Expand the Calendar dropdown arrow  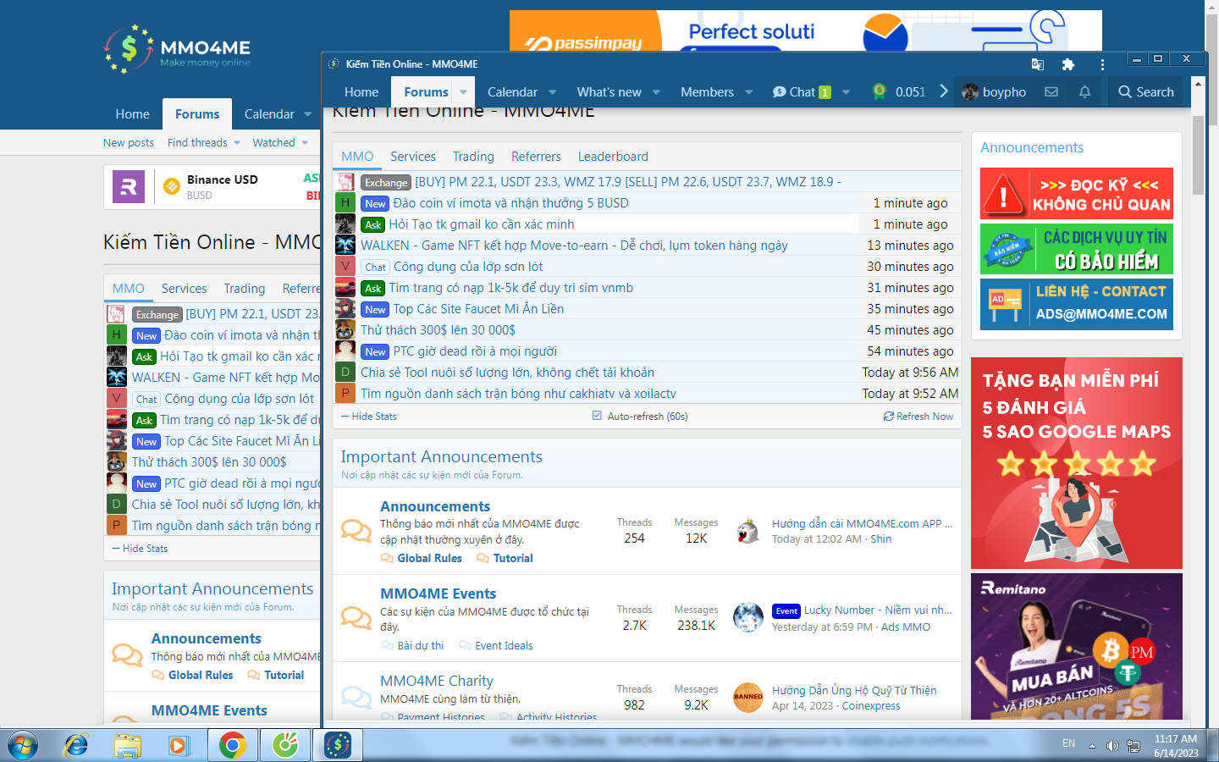pos(553,91)
